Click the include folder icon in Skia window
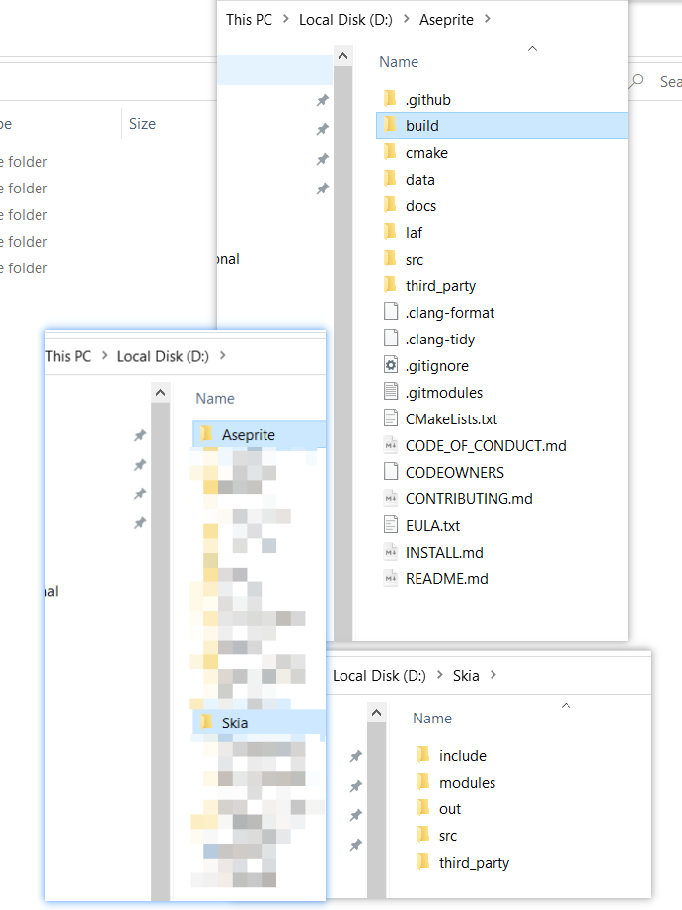The width and height of the screenshot is (682, 910). pyautogui.click(x=423, y=755)
